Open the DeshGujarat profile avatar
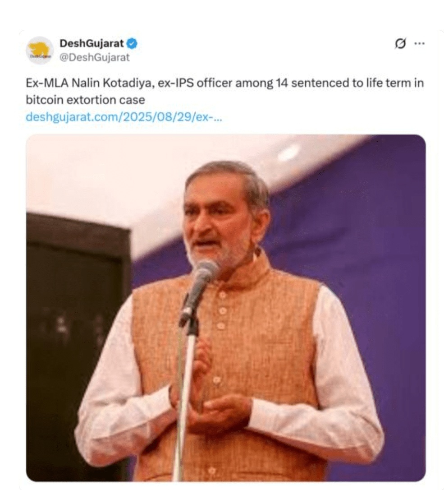 [x=40, y=51]
